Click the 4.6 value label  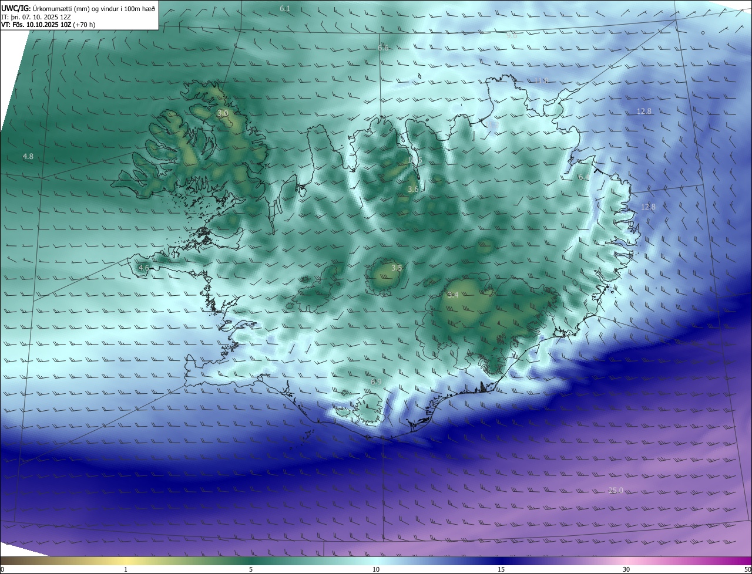tap(143, 268)
